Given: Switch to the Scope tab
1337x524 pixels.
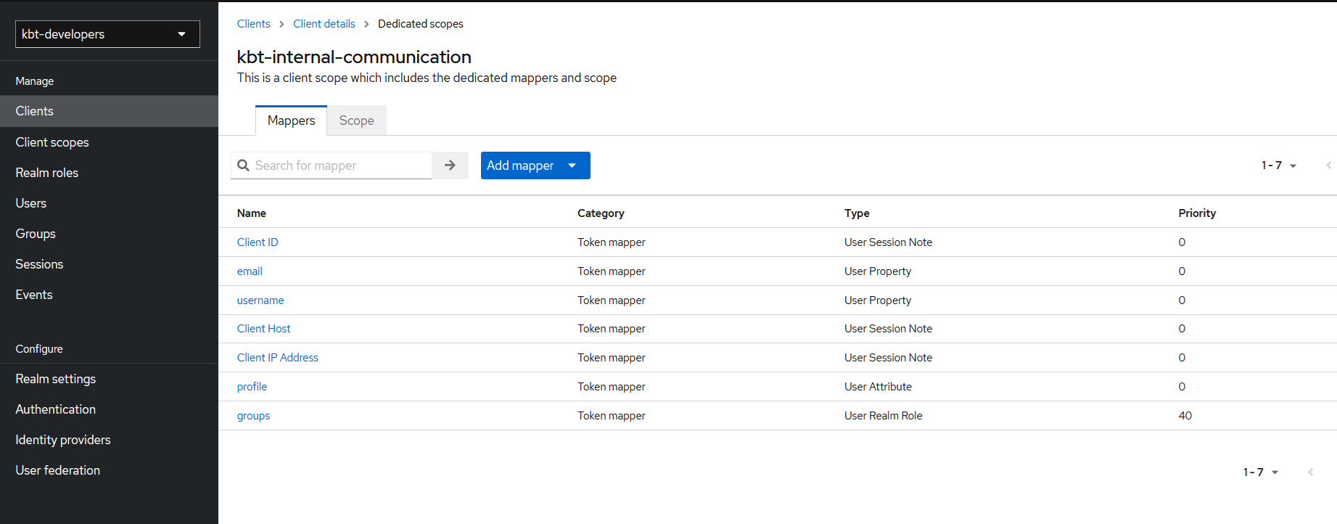Looking at the screenshot, I should 356,120.
